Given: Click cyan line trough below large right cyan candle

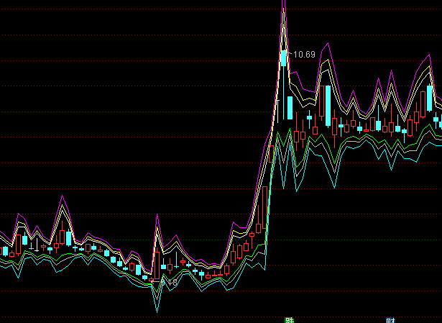Looking at the screenshot, I should (334, 186).
